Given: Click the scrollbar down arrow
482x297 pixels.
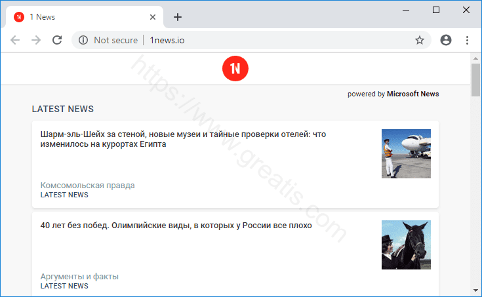Looking at the screenshot, I should coord(475,290).
